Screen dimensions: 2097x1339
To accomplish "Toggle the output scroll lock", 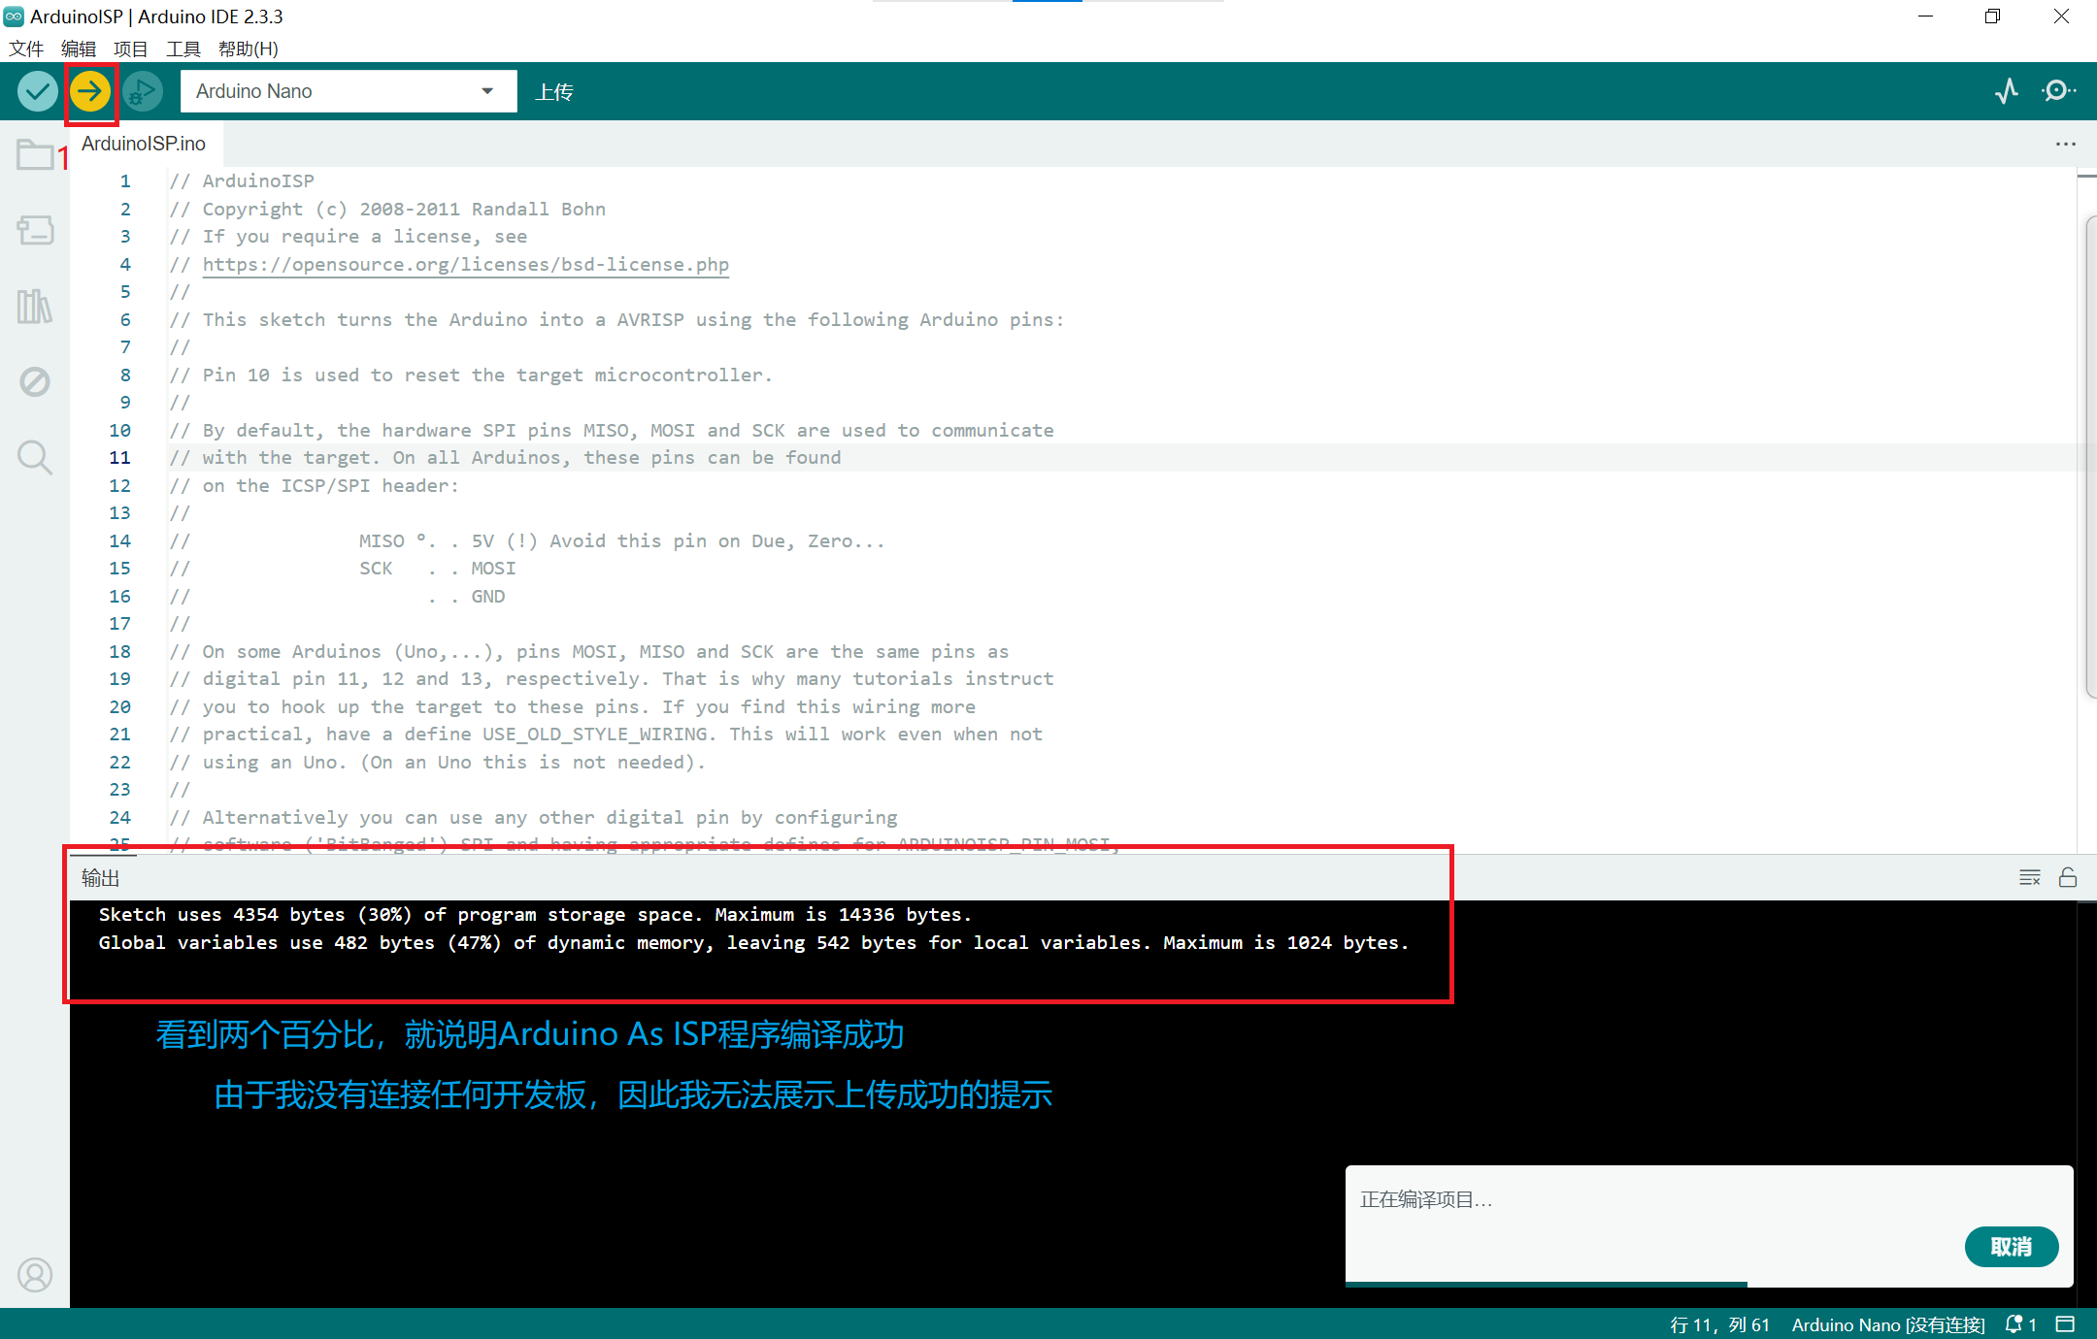I will 2068,877.
